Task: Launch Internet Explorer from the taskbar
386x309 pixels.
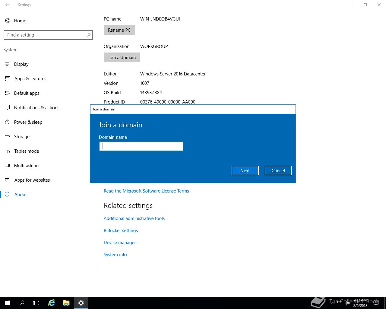Action: [52, 303]
